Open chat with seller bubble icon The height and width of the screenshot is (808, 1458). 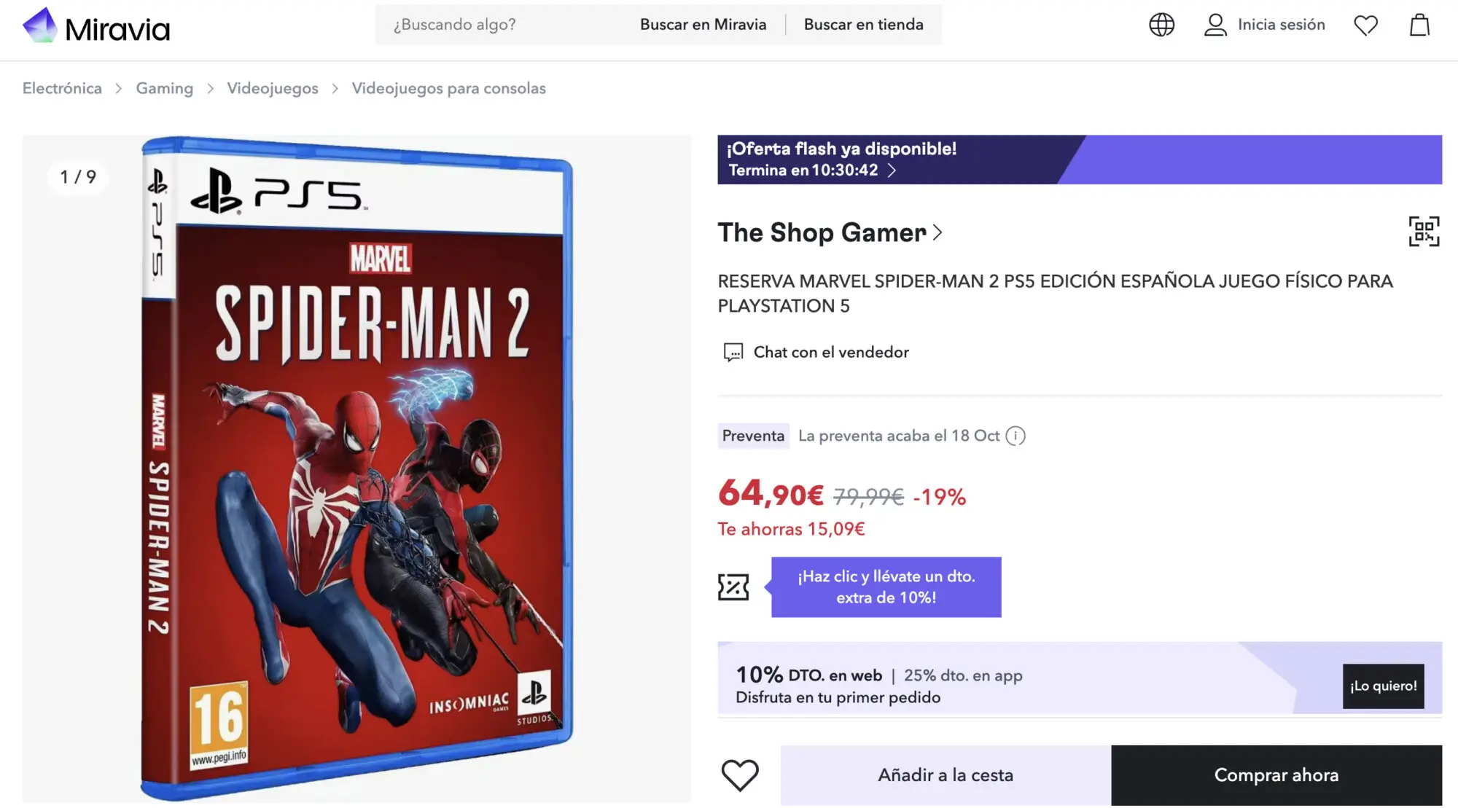733,353
